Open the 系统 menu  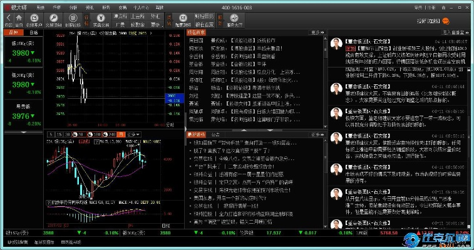coord(41,7)
